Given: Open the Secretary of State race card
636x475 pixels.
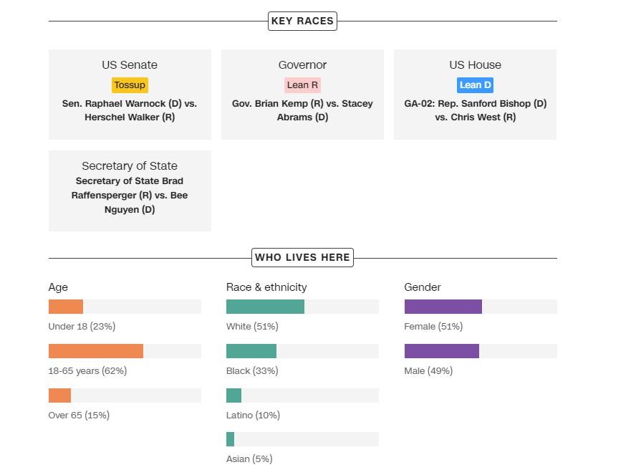Looking at the screenshot, I should (130, 166).
